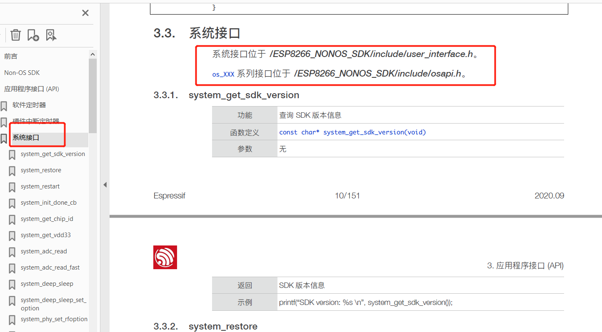Image resolution: width=602 pixels, height=332 pixels.
Task: Click bookmark icon beside system_adc_read_fast
Action: click(x=12, y=268)
